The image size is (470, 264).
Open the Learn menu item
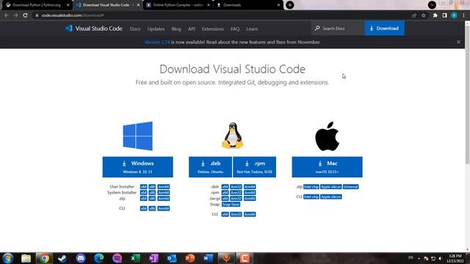[x=252, y=29]
